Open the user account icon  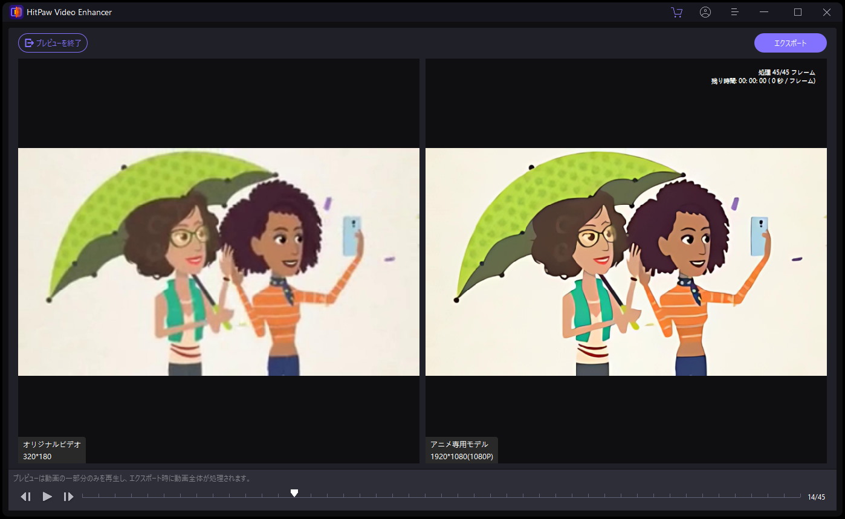point(705,12)
